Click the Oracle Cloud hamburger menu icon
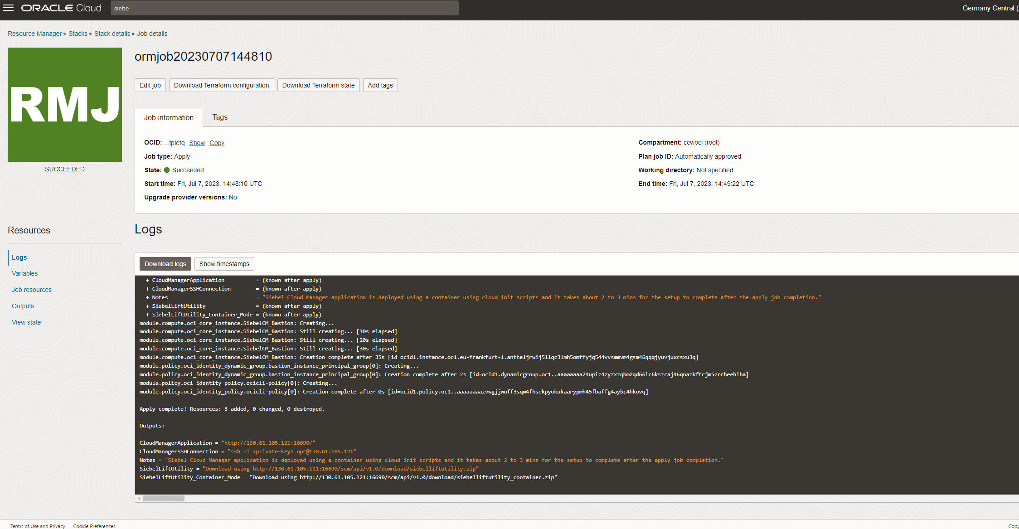 click(8, 7)
